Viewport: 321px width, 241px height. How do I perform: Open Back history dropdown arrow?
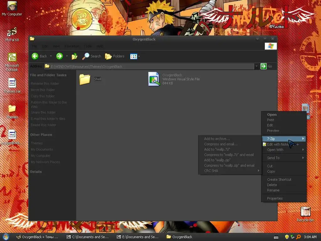tap(51, 56)
